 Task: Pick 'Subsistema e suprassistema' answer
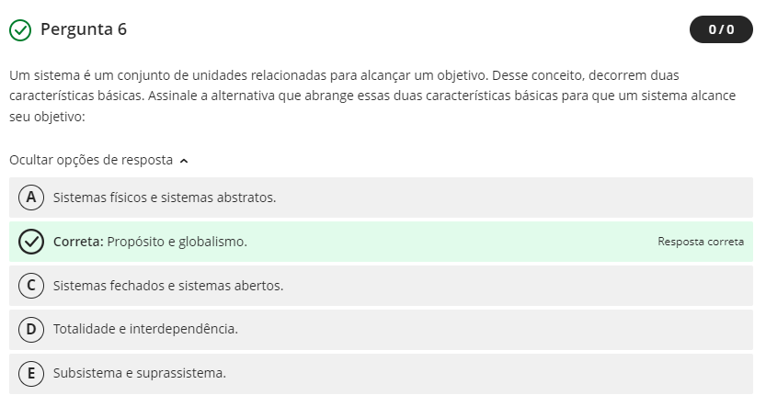140,373
